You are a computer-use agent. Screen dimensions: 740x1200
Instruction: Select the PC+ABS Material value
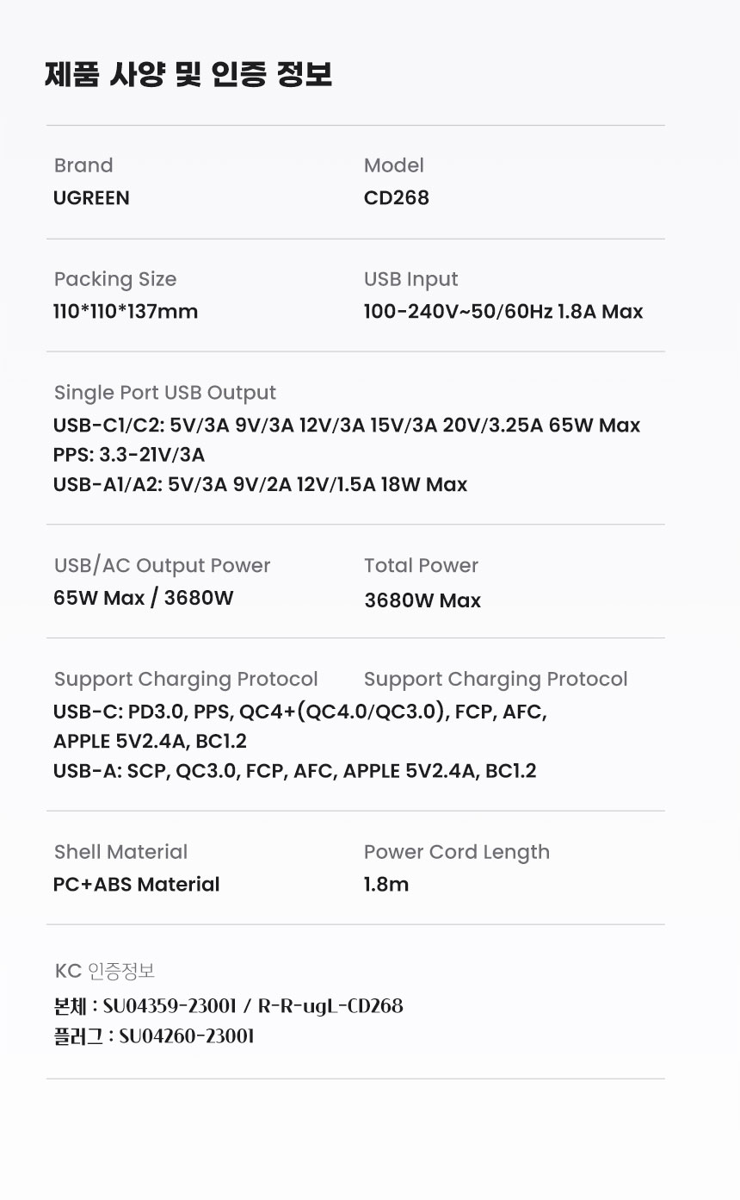click(x=136, y=885)
